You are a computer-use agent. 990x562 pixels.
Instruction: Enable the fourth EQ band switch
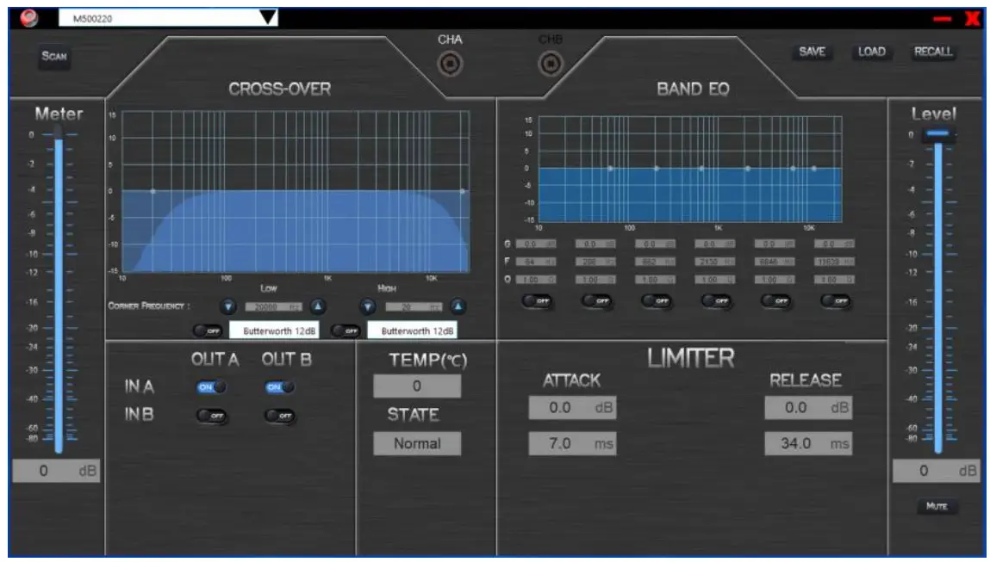tap(716, 301)
